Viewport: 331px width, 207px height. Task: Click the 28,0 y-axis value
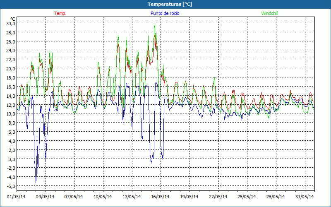(x=11, y=33)
